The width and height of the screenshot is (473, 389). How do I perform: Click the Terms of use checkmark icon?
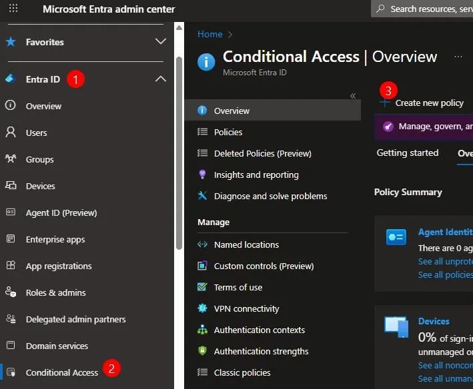point(202,286)
